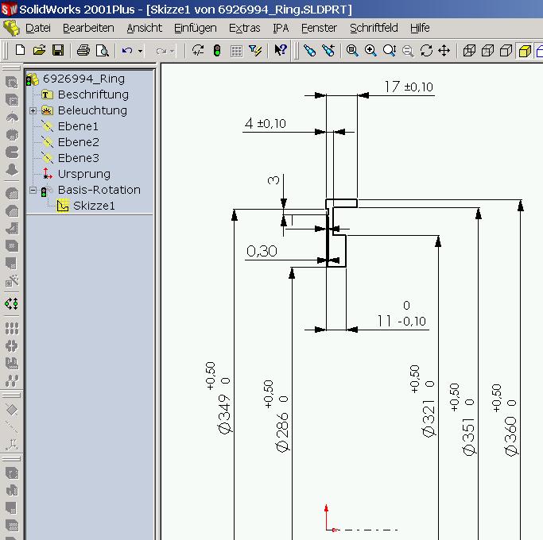Collapse the Basis-Rotation feature node
543x540 pixels.
coord(33,190)
